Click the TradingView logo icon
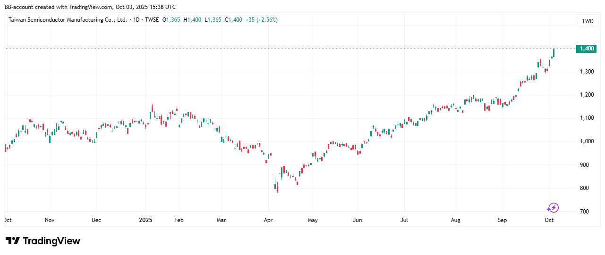 click(13, 241)
